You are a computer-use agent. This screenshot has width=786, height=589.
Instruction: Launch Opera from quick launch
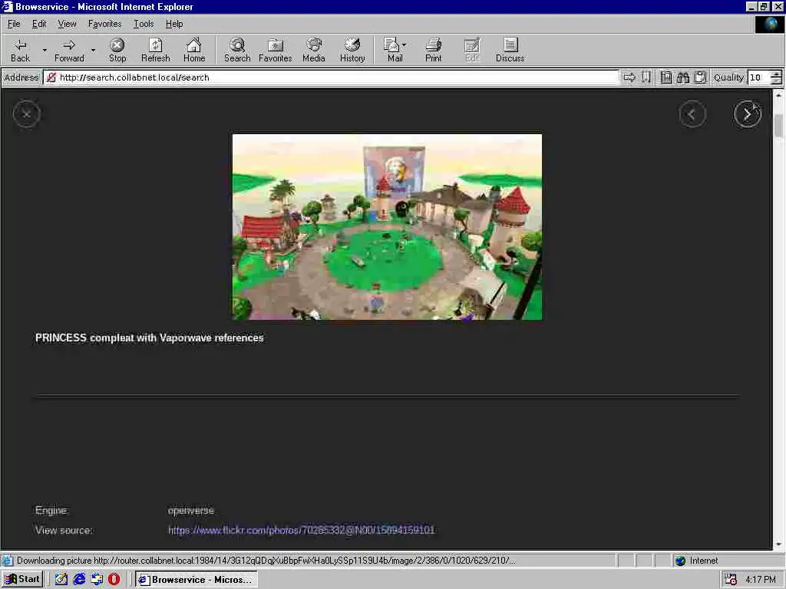[x=114, y=579]
